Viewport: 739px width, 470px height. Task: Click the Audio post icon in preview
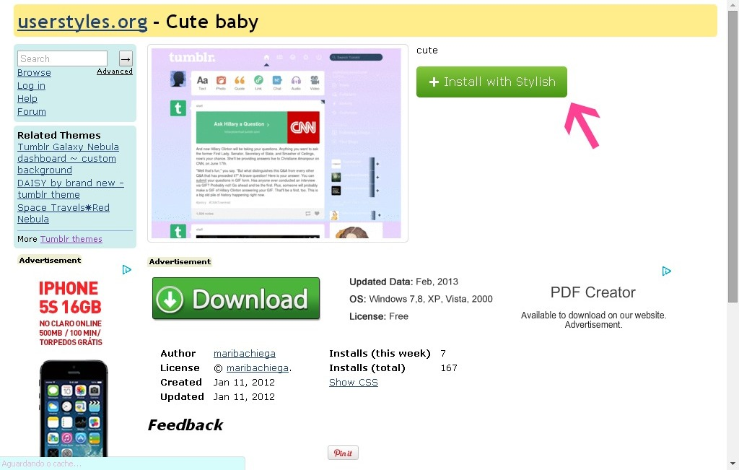[295, 82]
